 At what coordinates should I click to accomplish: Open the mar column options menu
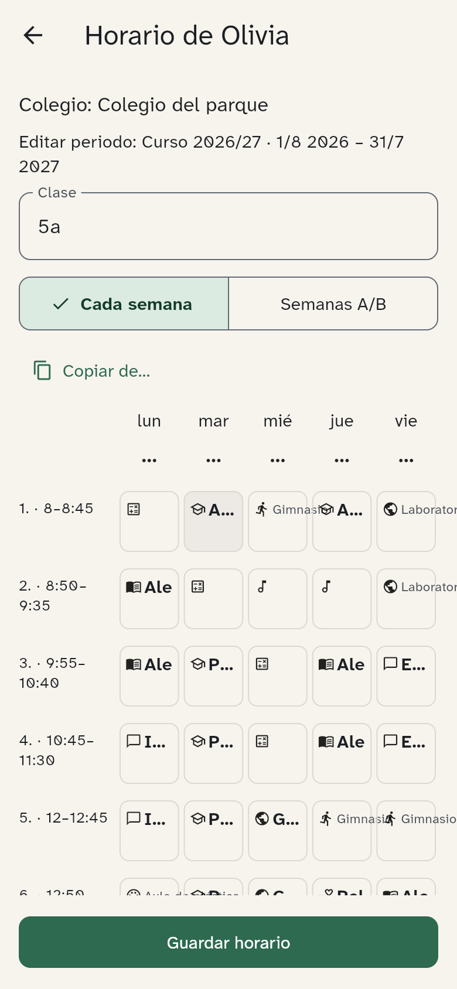click(213, 461)
